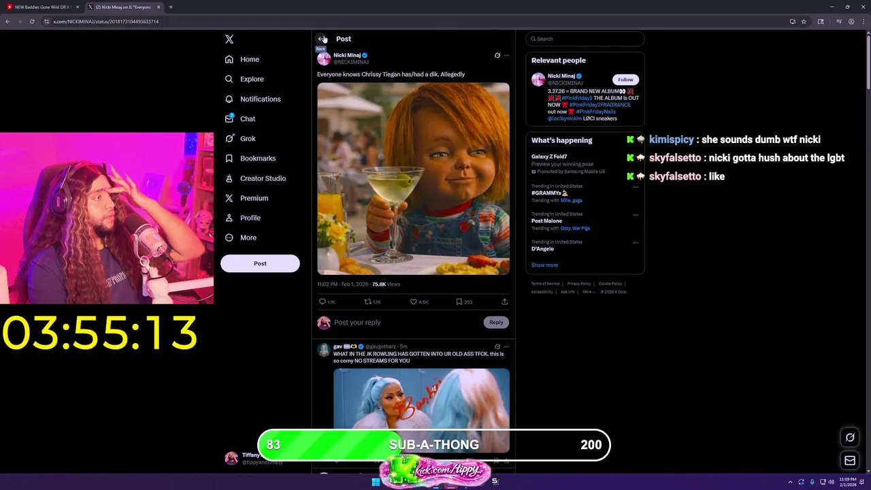Viewport: 871px width, 490px height.
Task: Open the Chucky doll image in the post
Action: point(413,178)
